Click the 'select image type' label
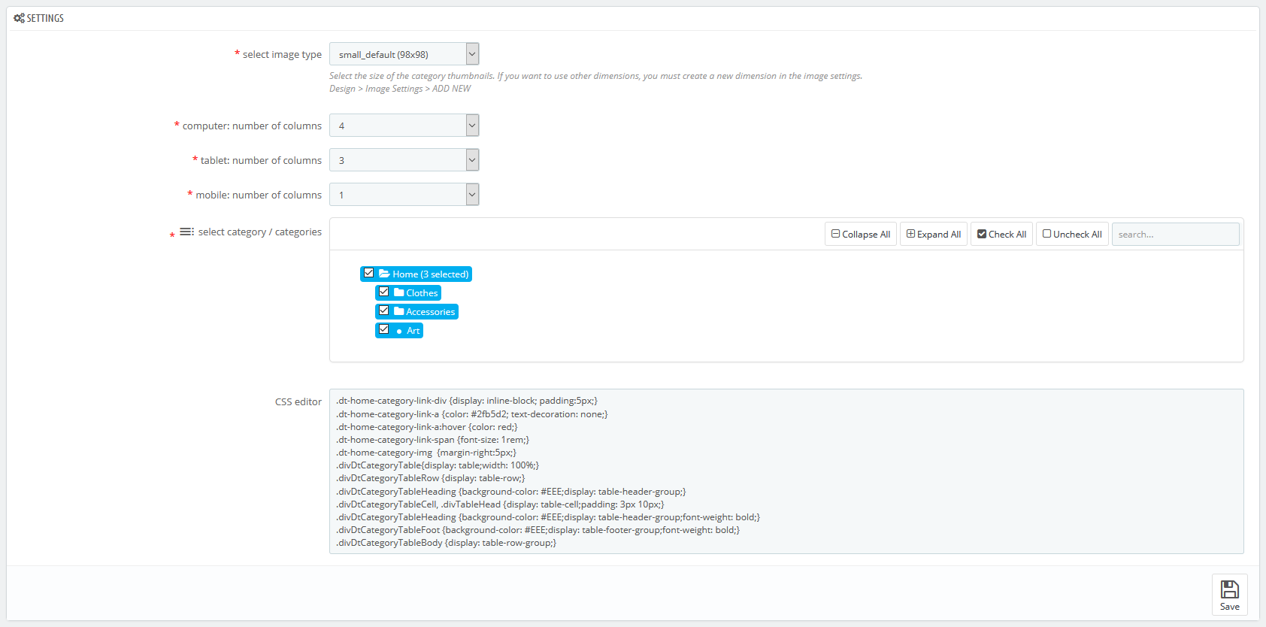Screen dimensions: 1266x627 (282, 55)
